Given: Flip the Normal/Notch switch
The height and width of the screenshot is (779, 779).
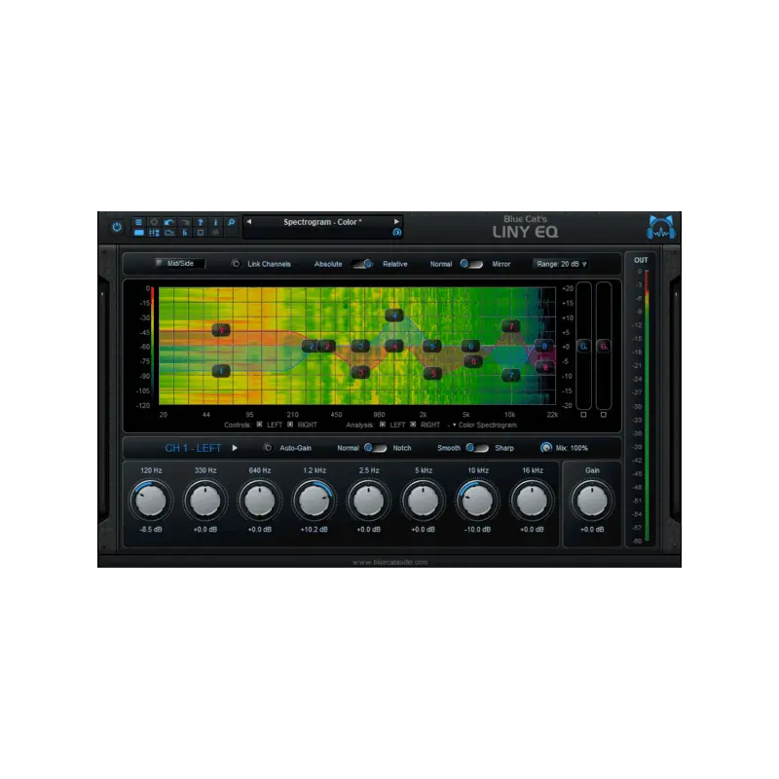Looking at the screenshot, I should (376, 448).
